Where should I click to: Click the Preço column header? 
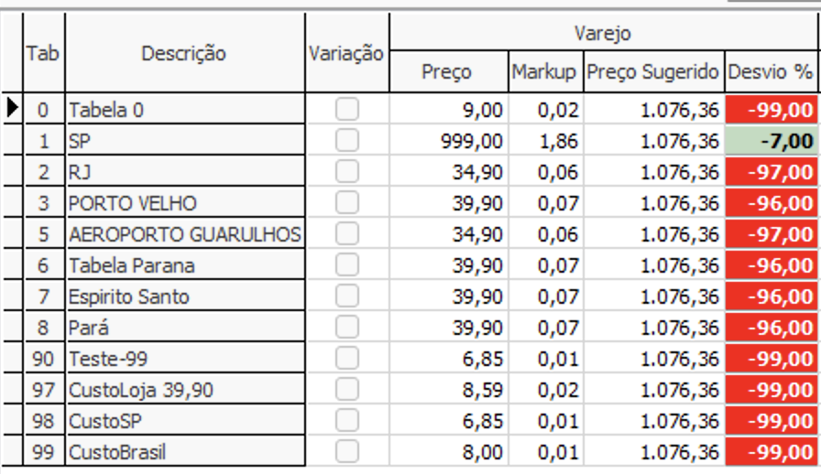[x=447, y=71]
